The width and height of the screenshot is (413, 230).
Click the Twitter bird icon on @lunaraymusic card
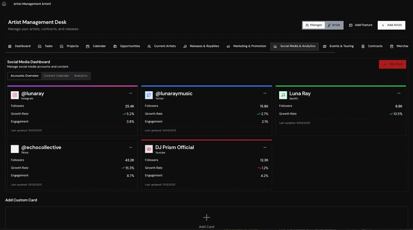pyautogui.click(x=149, y=95)
